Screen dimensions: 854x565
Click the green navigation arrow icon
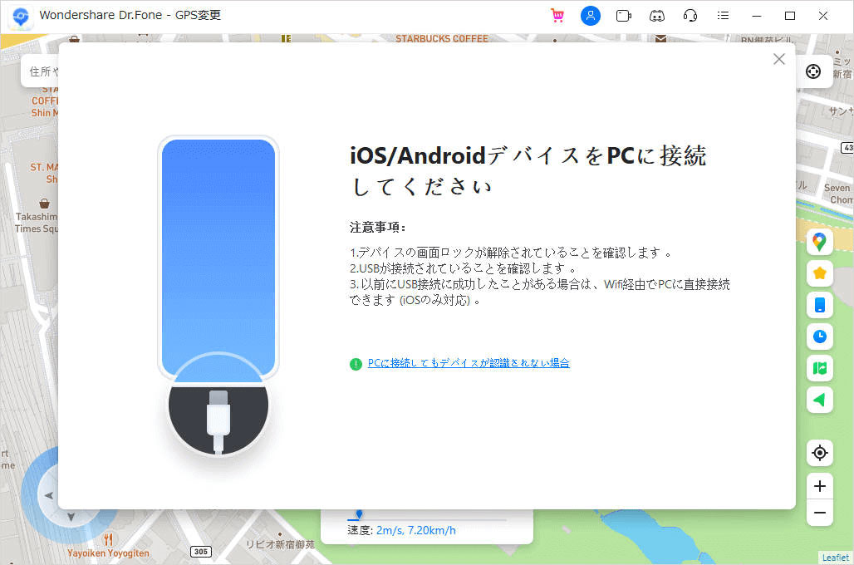pyautogui.click(x=820, y=400)
